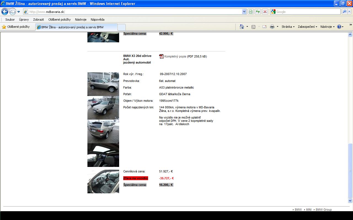353x220 pixels.
Task: Open the Nástroje menu in menu bar
Action: (x=81, y=20)
